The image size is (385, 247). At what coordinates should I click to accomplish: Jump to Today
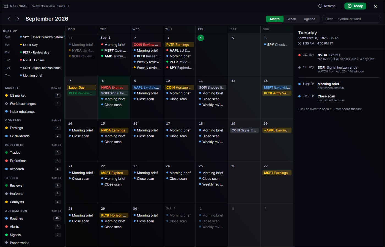[355, 6]
